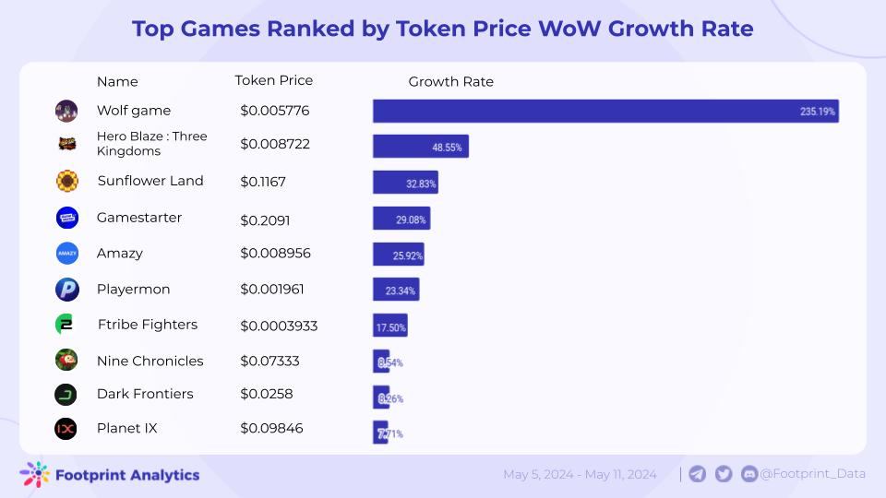Click the Twitter bird icon
886x498 pixels.
click(724, 474)
